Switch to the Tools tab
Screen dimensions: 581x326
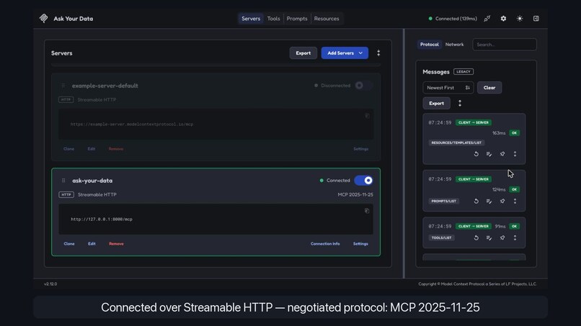273,19
